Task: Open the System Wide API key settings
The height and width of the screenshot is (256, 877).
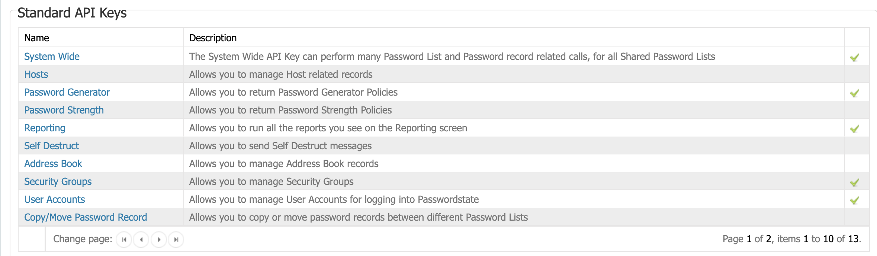Action: (52, 57)
